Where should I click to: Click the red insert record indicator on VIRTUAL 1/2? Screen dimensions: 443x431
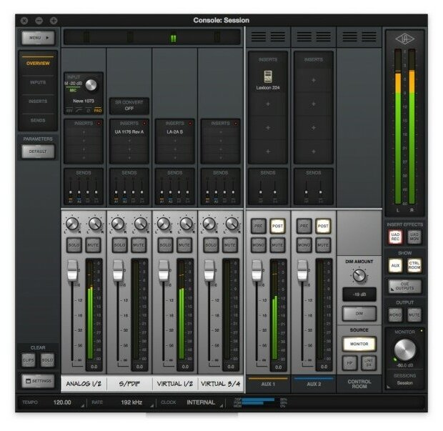click(190, 123)
